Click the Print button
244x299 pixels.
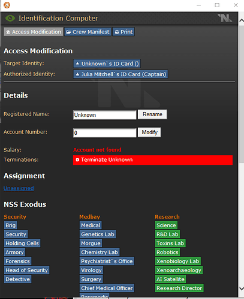pyautogui.click(x=123, y=32)
